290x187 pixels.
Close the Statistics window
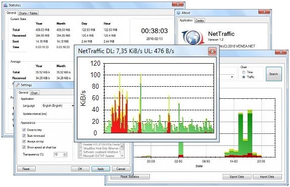(178, 4)
